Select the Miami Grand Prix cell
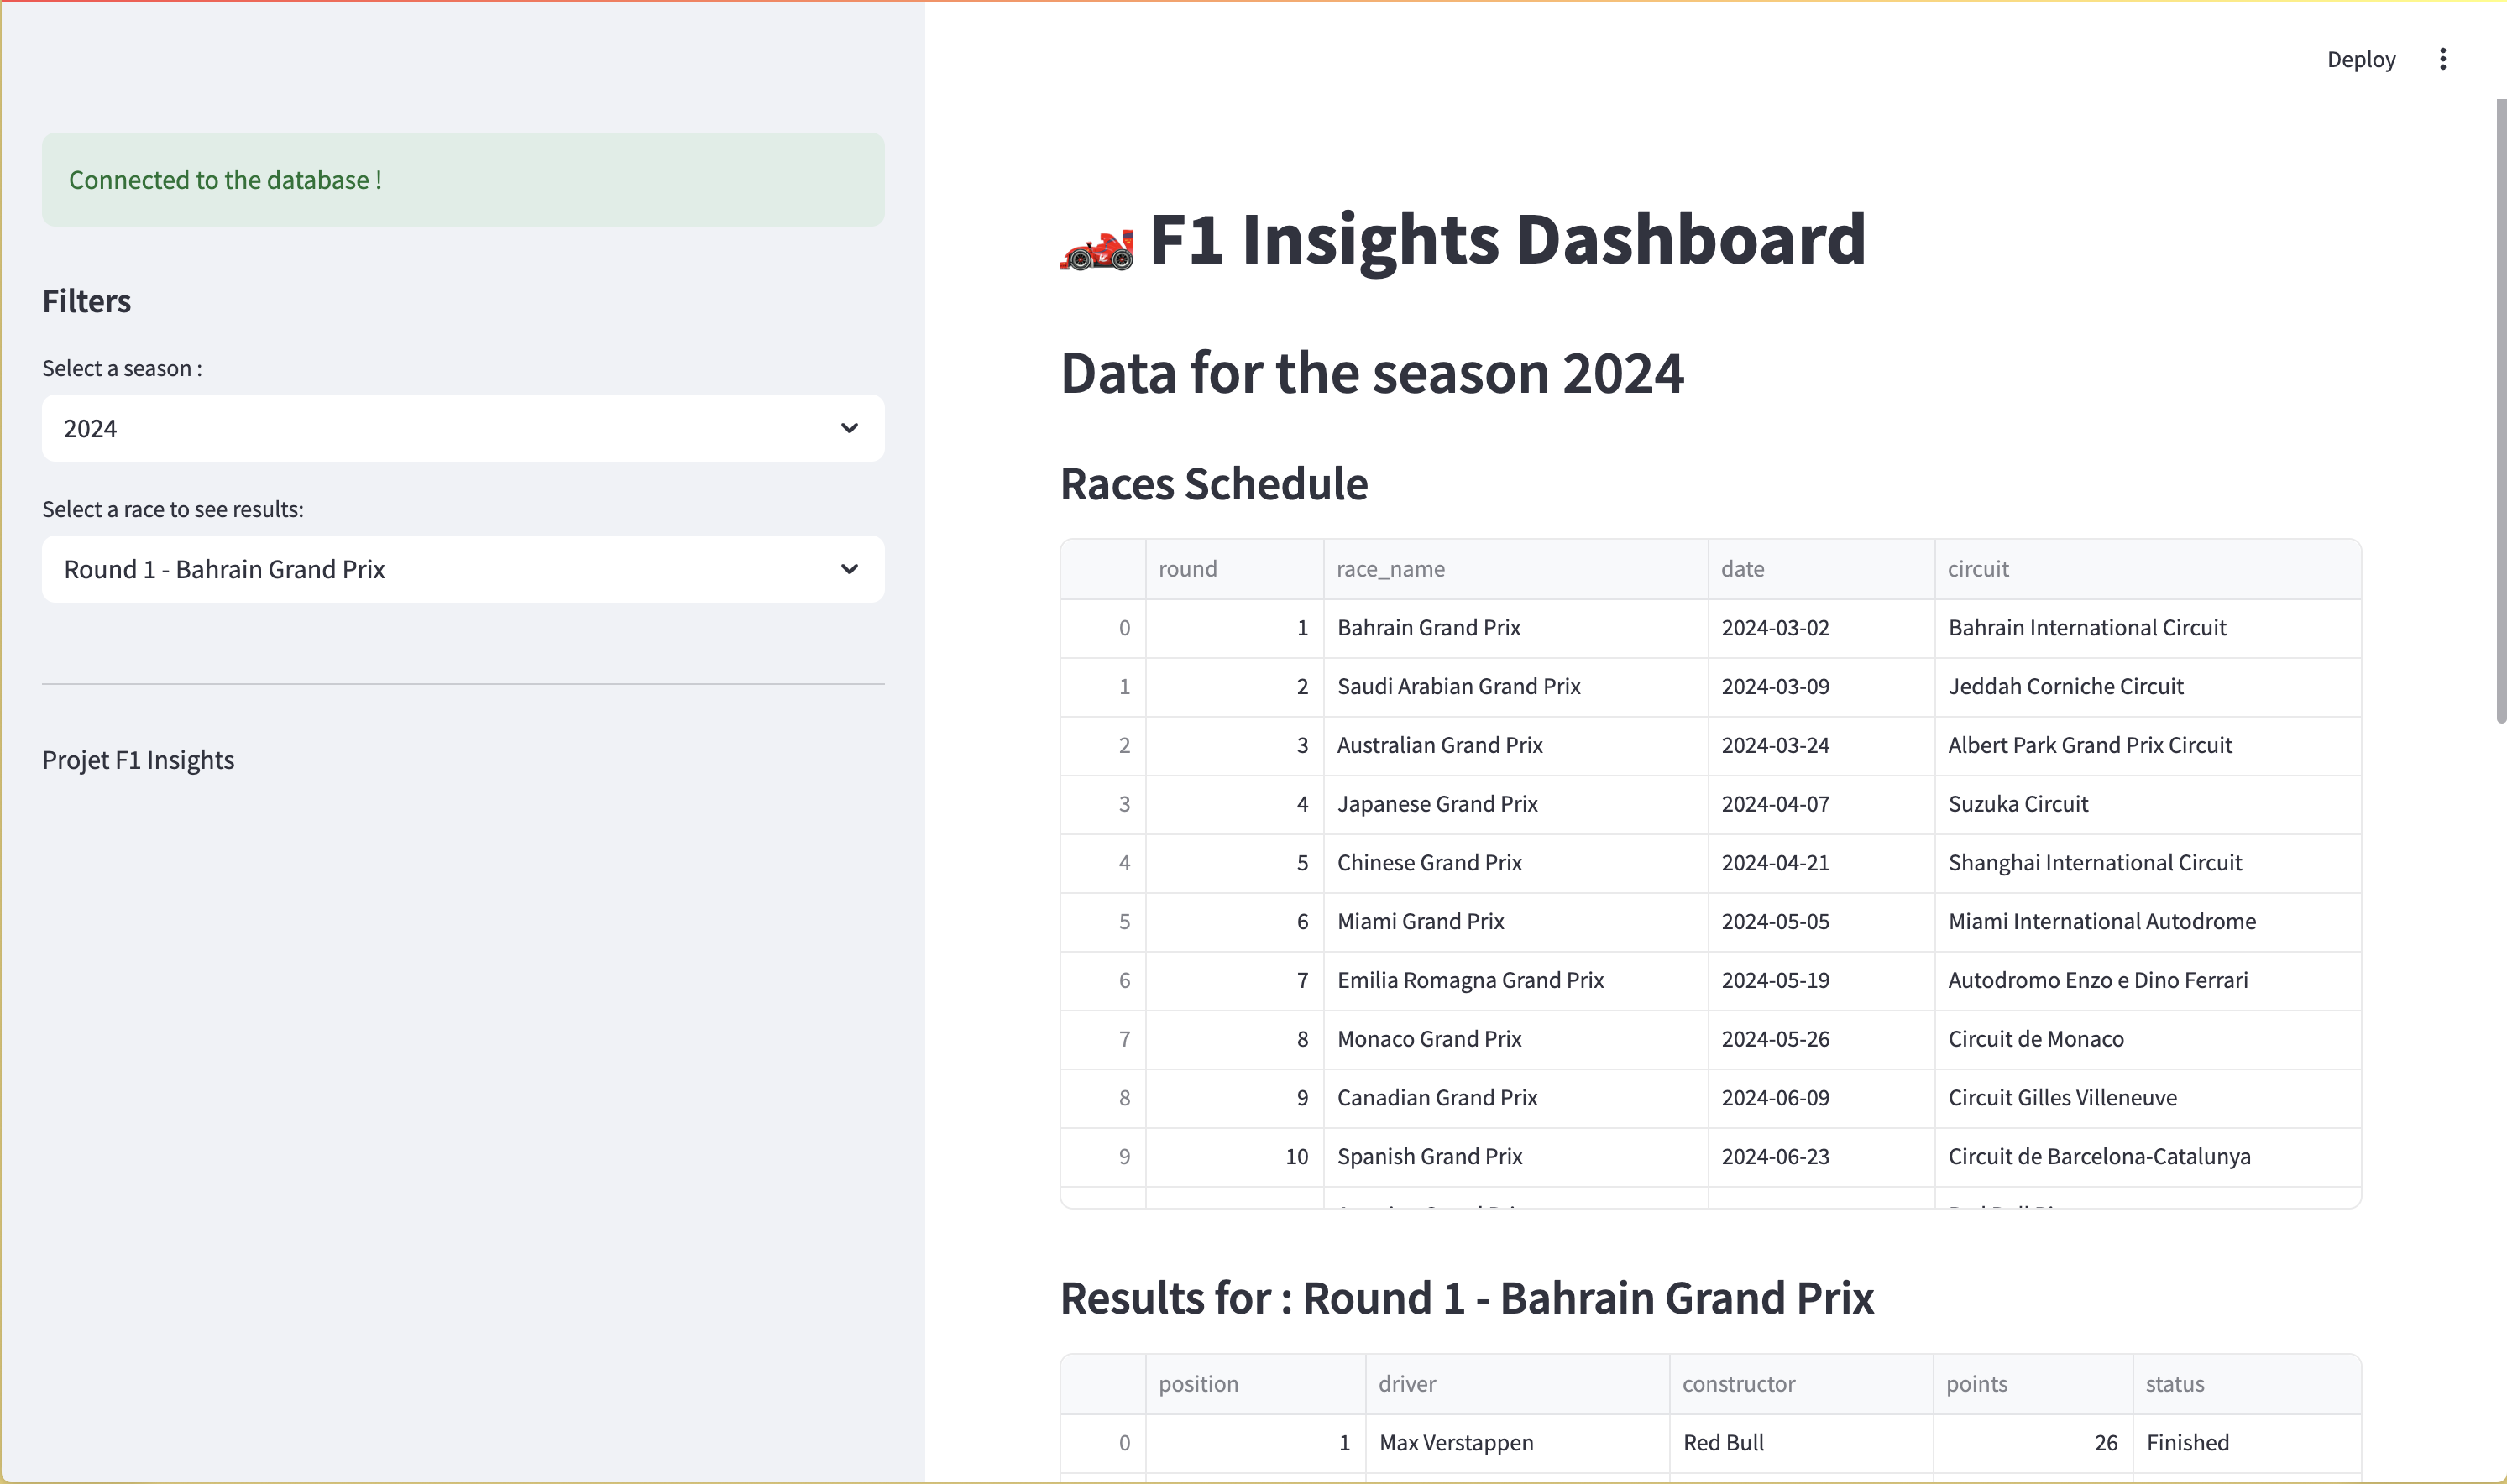The height and width of the screenshot is (1484, 2507). click(1516, 922)
